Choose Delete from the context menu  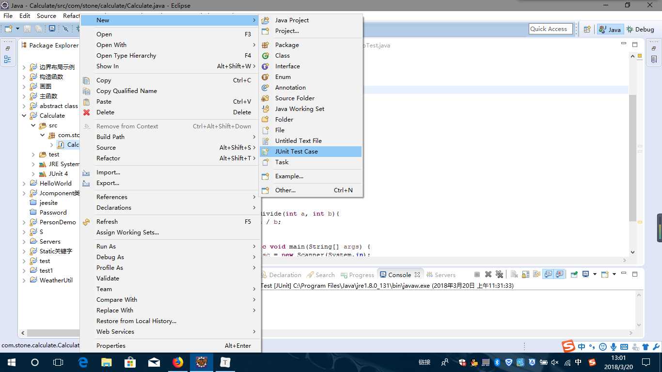pos(171,112)
